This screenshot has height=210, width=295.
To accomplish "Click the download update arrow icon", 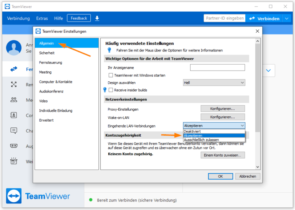I will 97,18.
